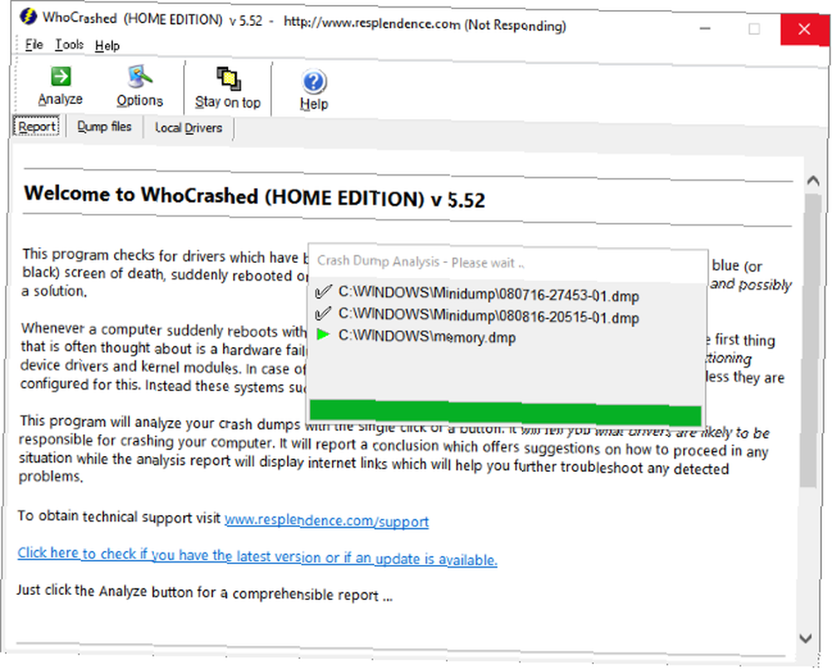Click the green analysis progress bar

coord(506,413)
